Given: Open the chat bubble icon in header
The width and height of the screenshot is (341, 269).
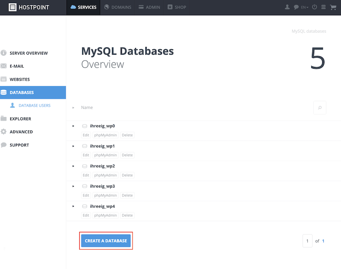Looking at the screenshot, I should tap(296, 7).
